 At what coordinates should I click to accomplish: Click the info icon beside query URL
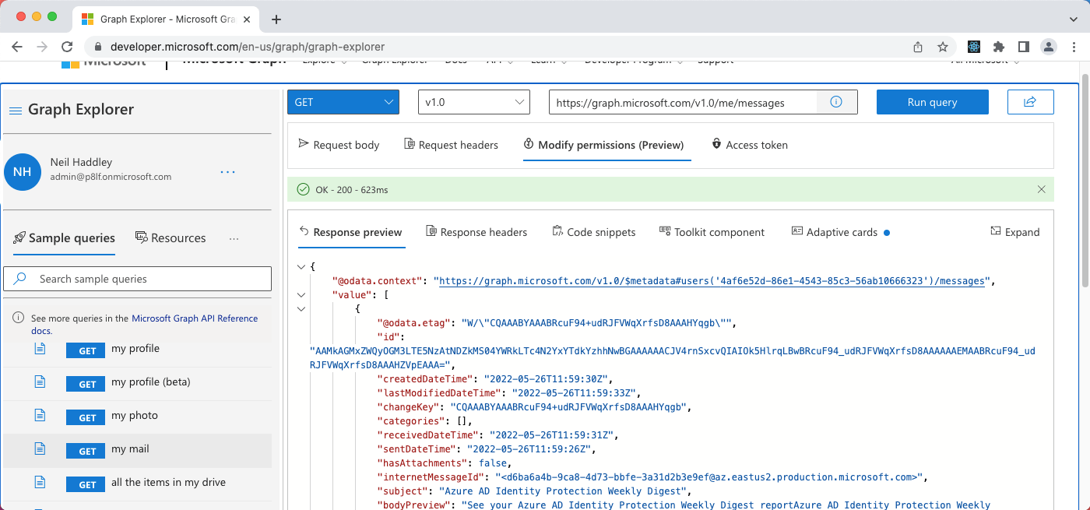[836, 102]
